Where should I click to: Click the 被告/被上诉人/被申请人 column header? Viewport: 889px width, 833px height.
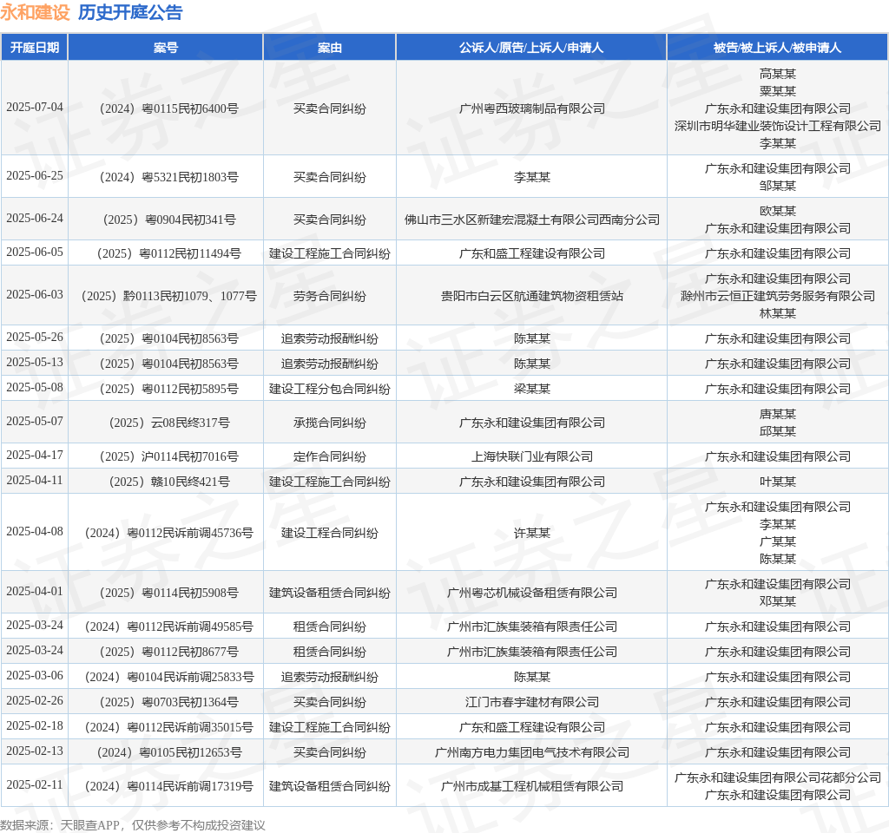[777, 48]
